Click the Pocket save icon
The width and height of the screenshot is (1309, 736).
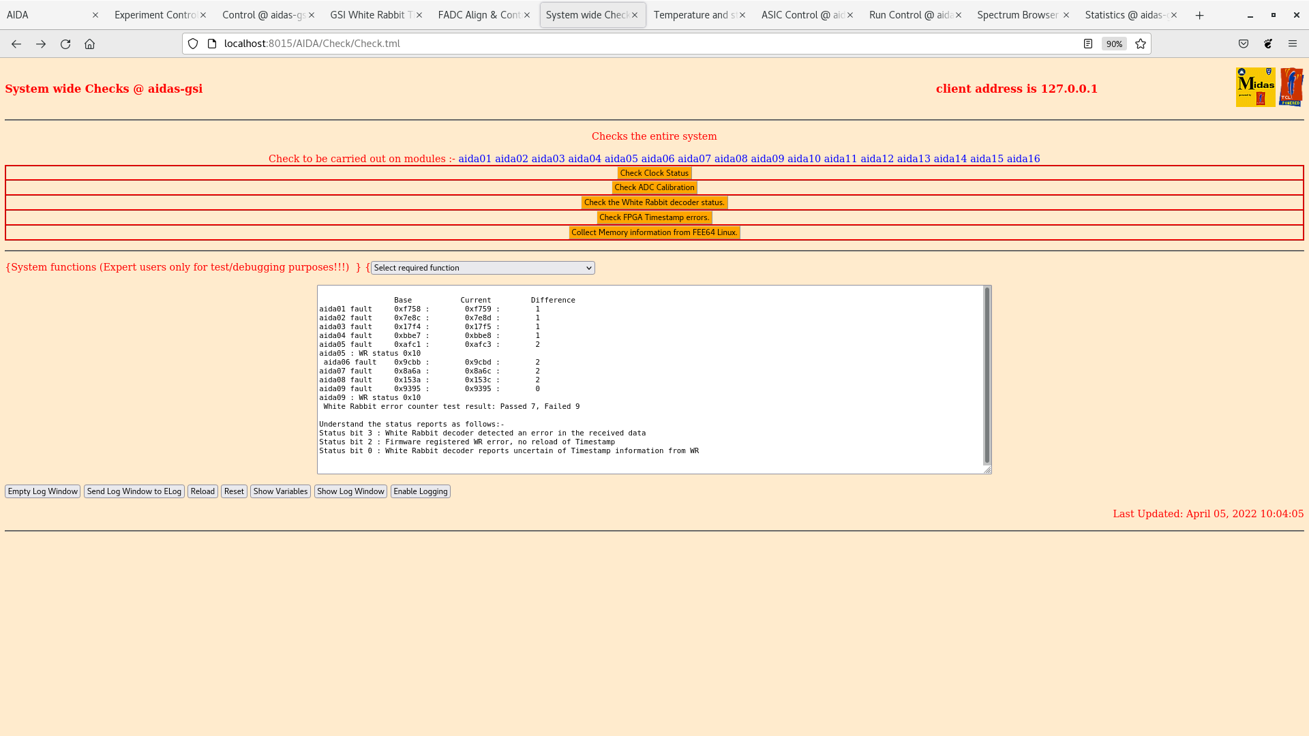[1244, 44]
